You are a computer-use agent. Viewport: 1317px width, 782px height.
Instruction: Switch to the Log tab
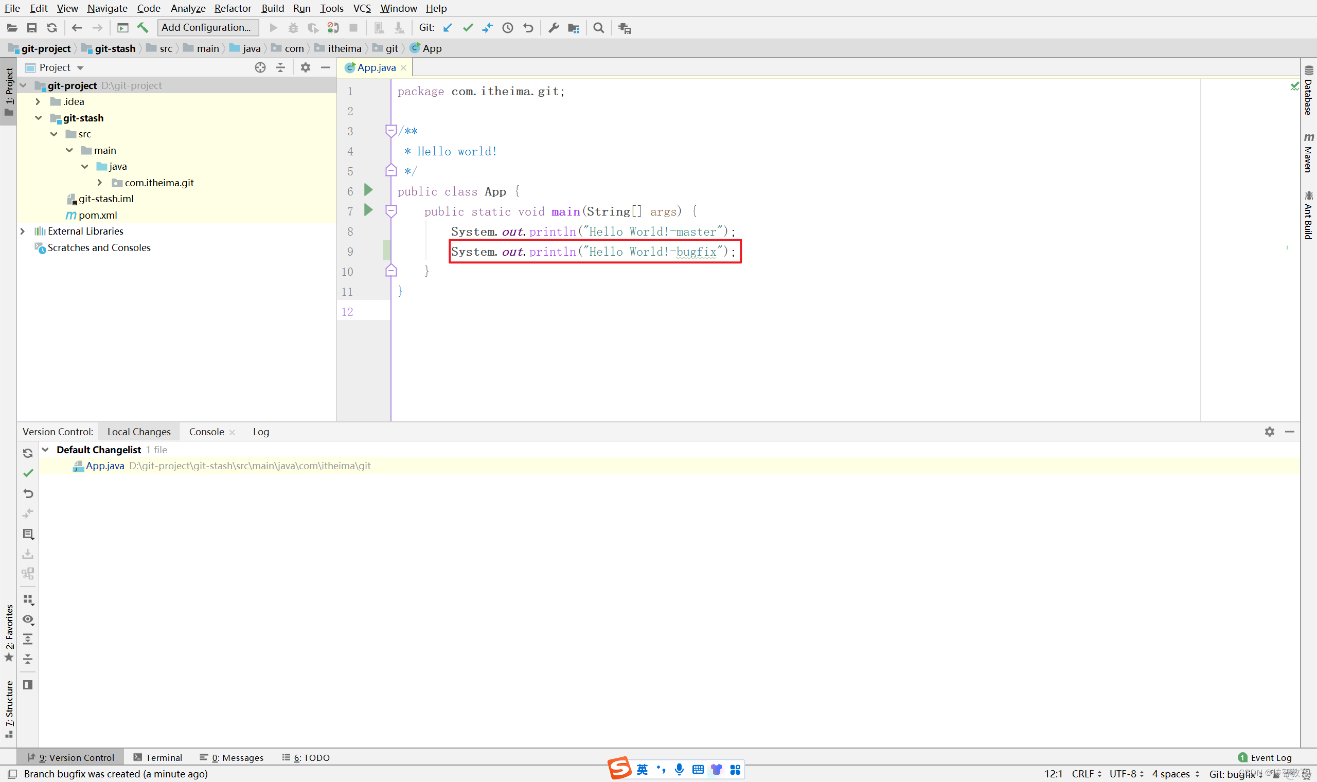click(261, 432)
